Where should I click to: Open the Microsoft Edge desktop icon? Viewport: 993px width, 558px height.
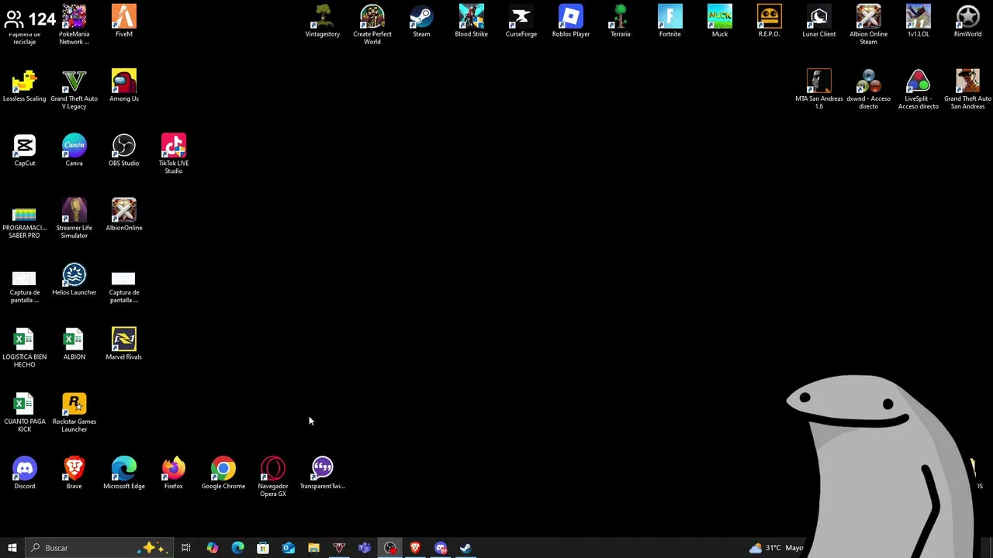124,474
